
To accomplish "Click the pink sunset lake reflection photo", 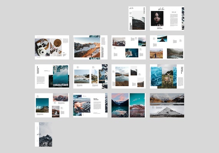I will pyautogui.click(x=120, y=105).
